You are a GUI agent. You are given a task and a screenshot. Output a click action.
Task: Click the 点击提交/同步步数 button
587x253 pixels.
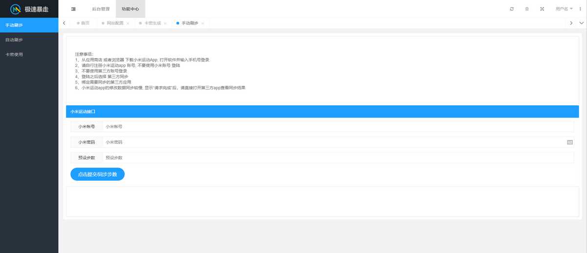97,174
